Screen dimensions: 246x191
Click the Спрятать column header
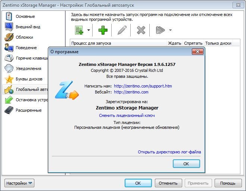193,43
